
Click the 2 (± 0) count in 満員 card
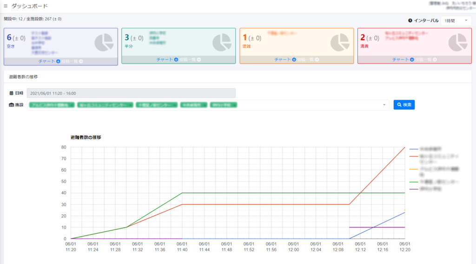coord(370,38)
